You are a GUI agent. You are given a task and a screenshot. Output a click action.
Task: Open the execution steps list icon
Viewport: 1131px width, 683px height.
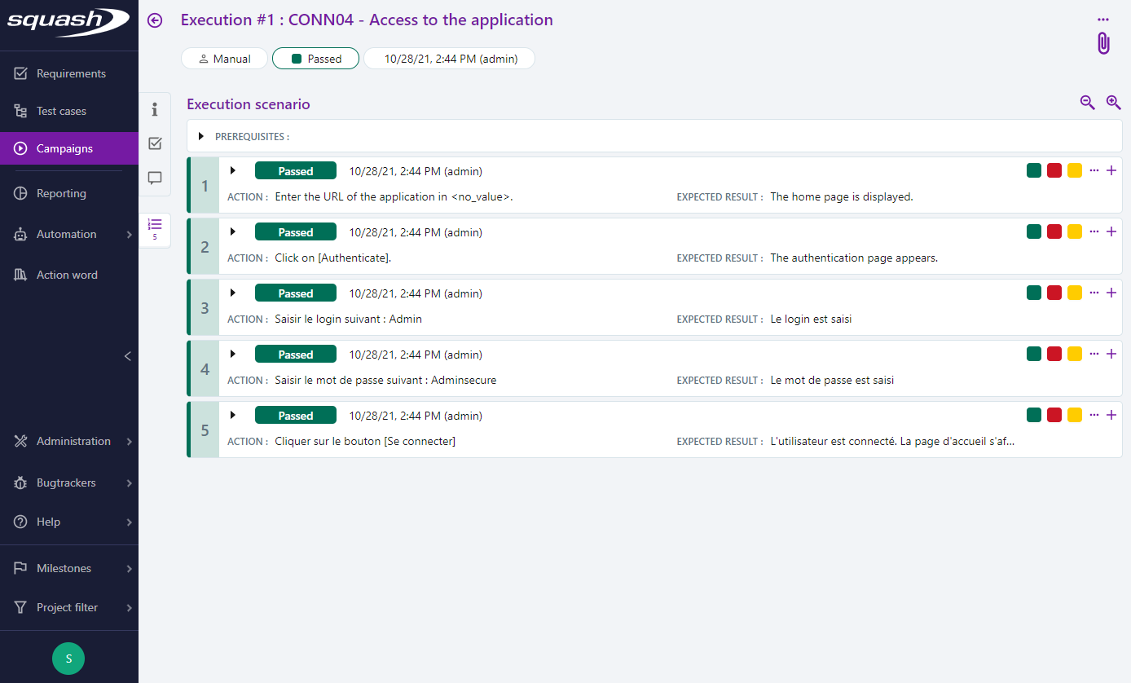tap(155, 227)
